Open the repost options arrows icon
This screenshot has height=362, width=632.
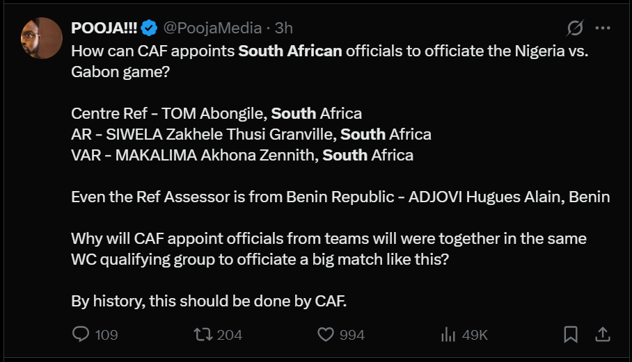[203, 335]
